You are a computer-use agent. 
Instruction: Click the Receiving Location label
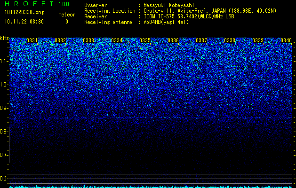tap(110, 11)
